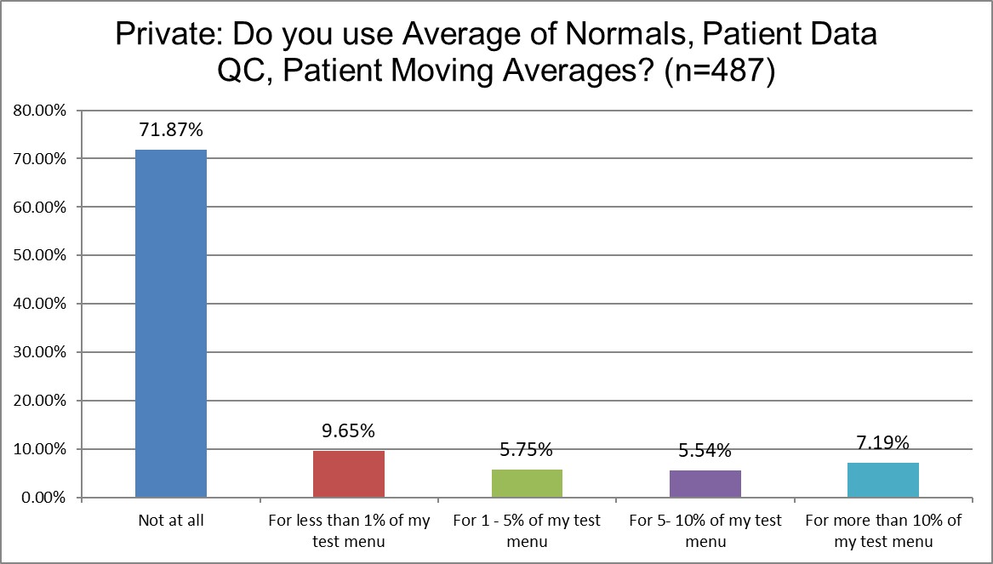Select the 5.75% data label
Image resolution: width=993 pixels, height=564 pixels.
coord(527,450)
